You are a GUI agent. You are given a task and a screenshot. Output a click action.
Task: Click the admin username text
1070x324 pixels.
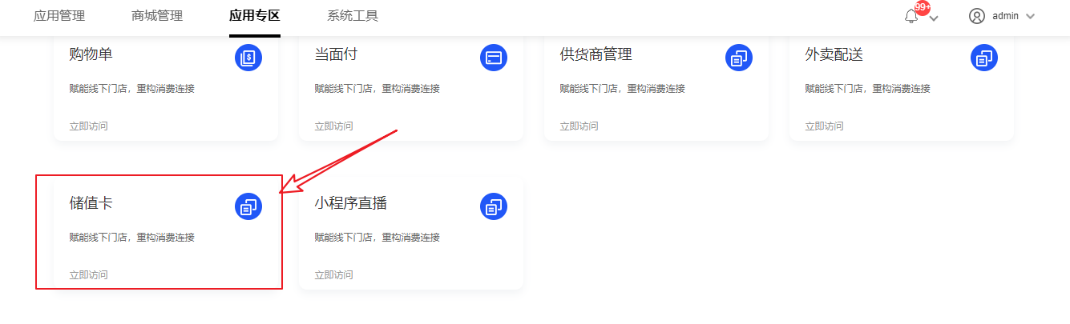click(1005, 16)
